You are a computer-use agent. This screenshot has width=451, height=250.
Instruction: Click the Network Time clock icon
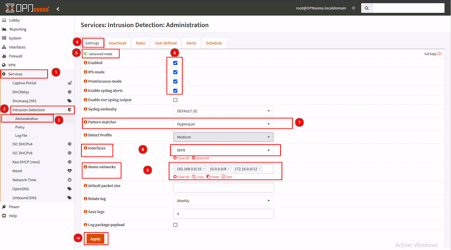point(69,180)
